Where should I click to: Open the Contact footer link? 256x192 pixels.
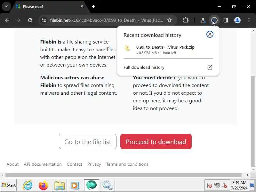(x=75, y=164)
